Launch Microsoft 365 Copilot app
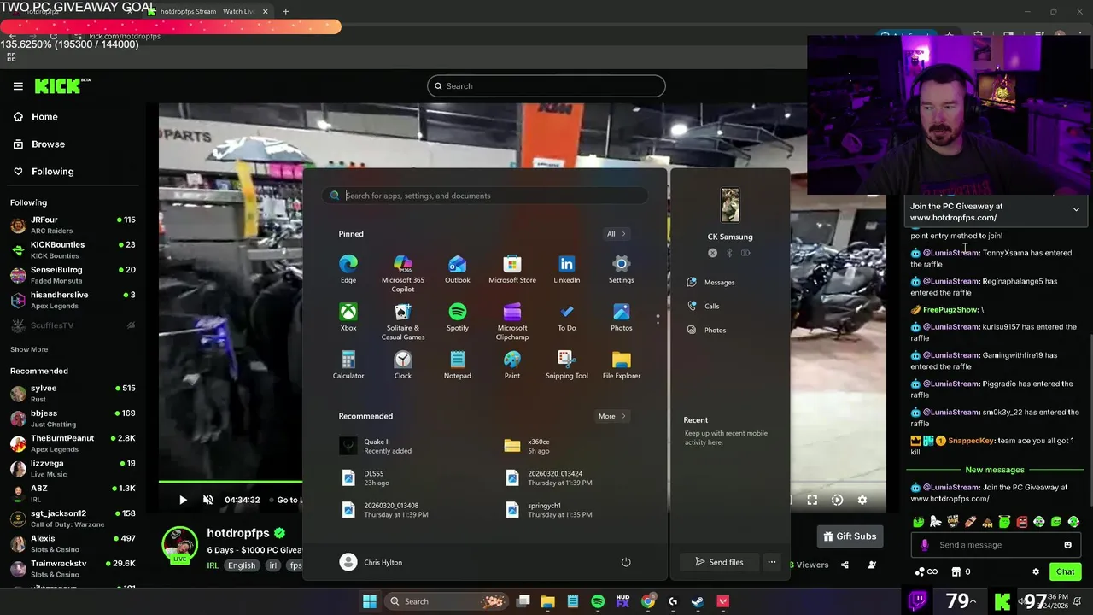The height and width of the screenshot is (615, 1093). [403, 273]
